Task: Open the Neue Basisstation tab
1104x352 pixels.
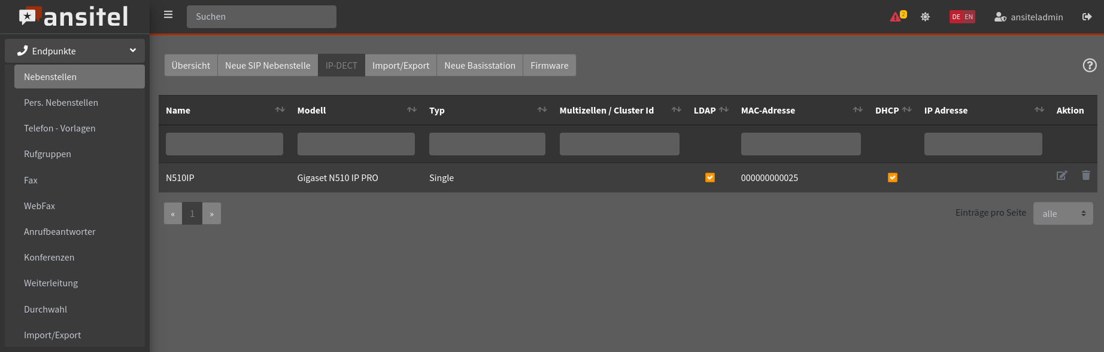Action: (x=480, y=65)
